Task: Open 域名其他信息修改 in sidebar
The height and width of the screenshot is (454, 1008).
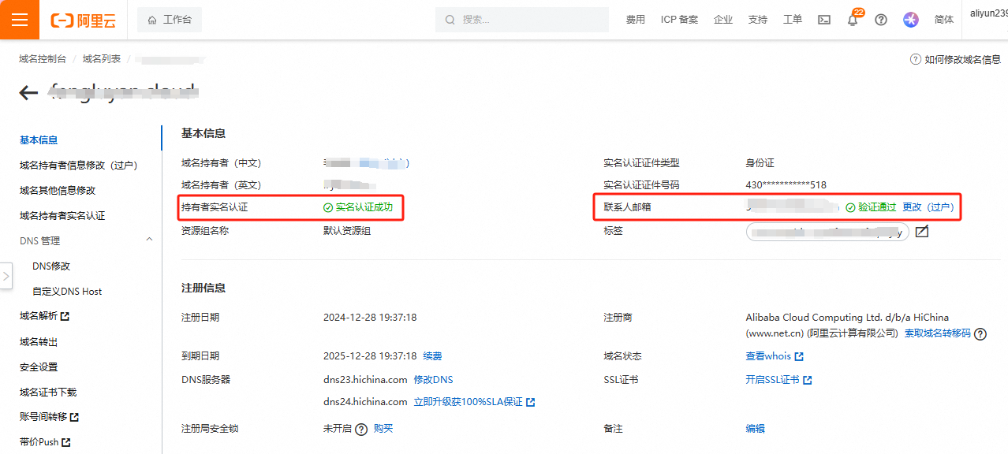Action: tap(58, 190)
